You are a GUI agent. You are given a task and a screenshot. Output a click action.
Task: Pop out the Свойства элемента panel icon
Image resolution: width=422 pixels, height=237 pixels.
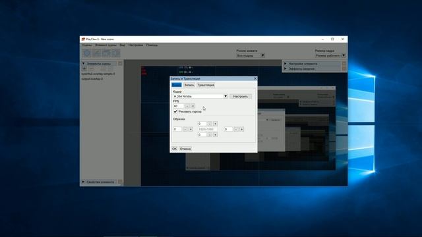coord(120,182)
